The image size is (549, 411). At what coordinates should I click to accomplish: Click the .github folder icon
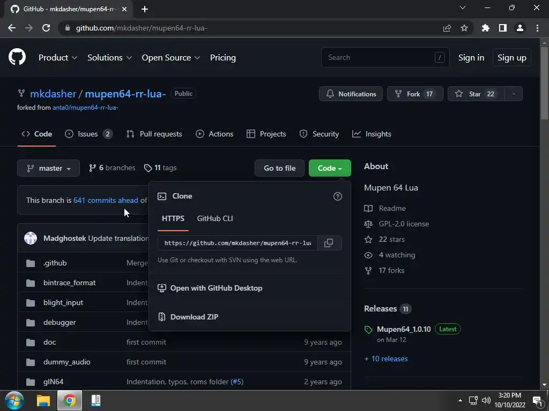[31, 263]
